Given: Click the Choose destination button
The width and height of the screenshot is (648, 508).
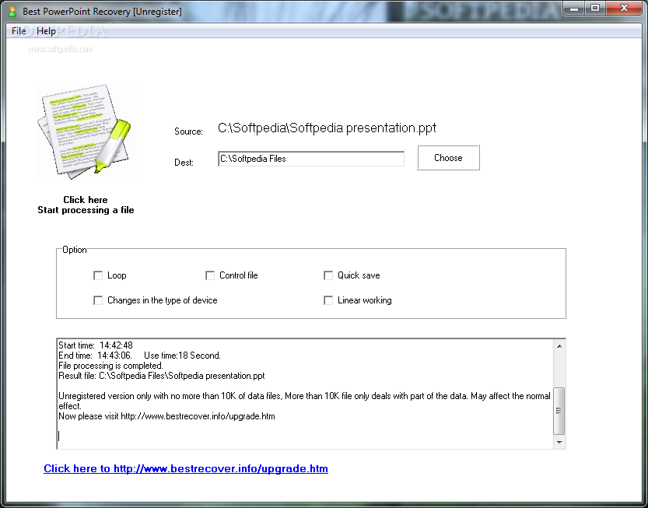Looking at the screenshot, I should (448, 157).
